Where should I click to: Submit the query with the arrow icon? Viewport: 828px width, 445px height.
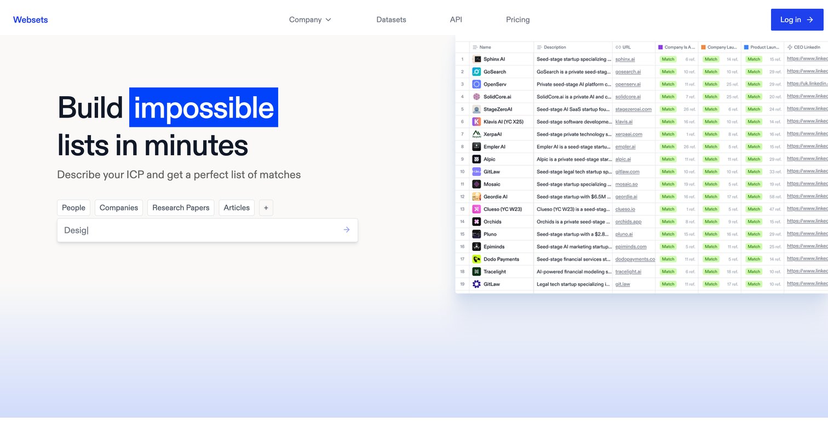pos(347,230)
